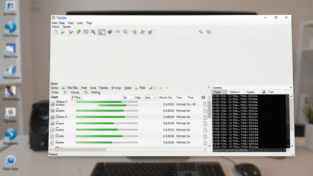Select the "Gaon" tab in the right panel
This screenshot has width=313, height=176.
tap(219, 92)
